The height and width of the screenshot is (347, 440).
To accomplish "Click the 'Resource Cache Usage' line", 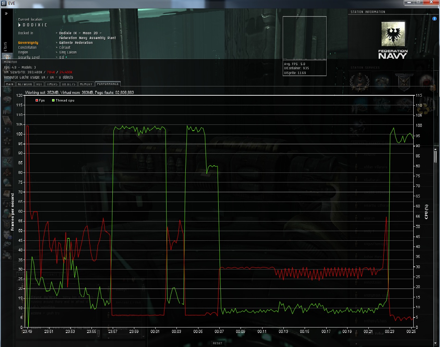I will coord(38,77).
